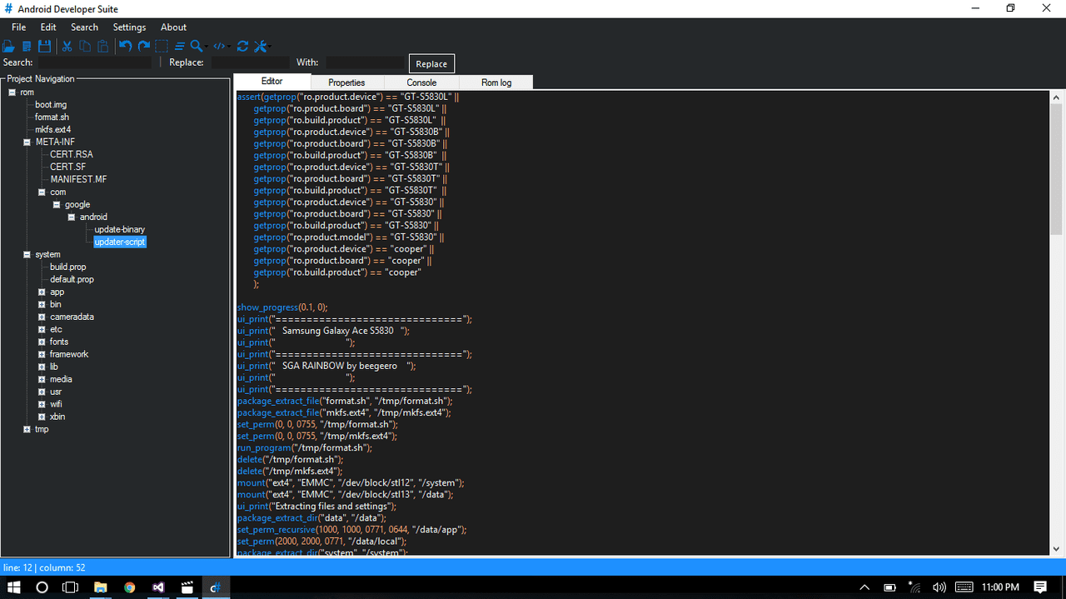This screenshot has width=1066, height=599.
Task: Select format.sh in the project tree
Action: (52, 117)
